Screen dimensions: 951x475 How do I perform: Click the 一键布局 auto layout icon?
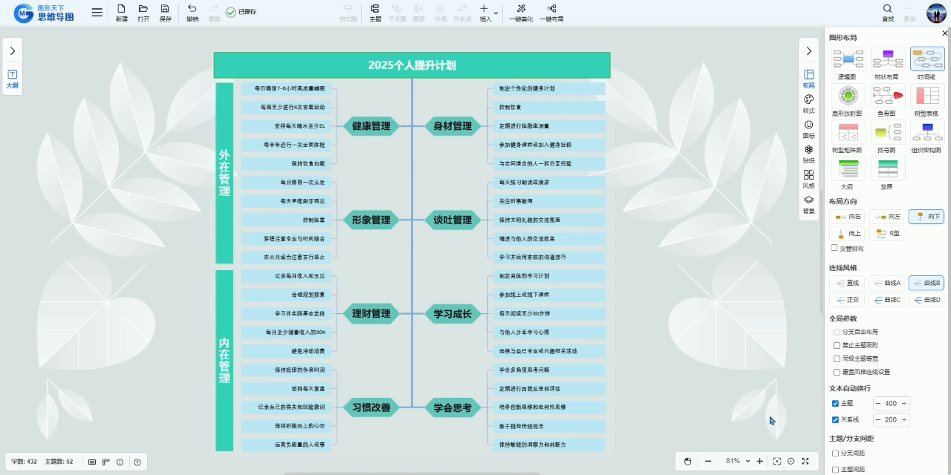coord(551,9)
